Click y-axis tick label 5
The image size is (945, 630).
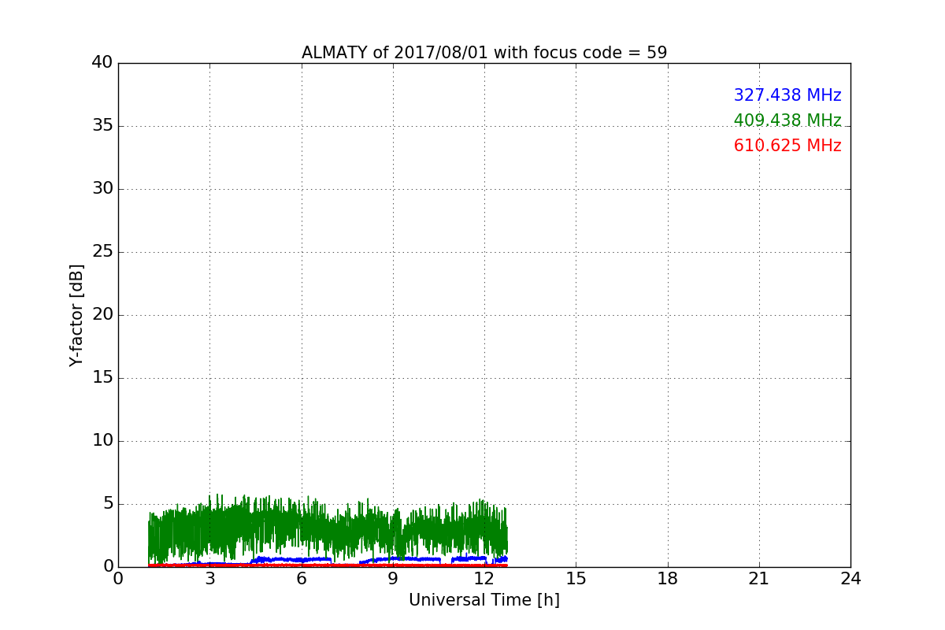pos(108,504)
